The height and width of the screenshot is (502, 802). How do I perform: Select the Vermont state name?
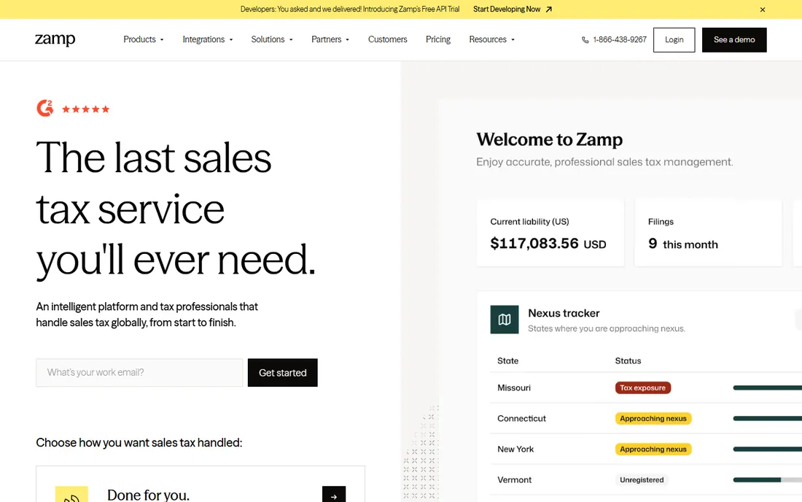[x=515, y=480]
